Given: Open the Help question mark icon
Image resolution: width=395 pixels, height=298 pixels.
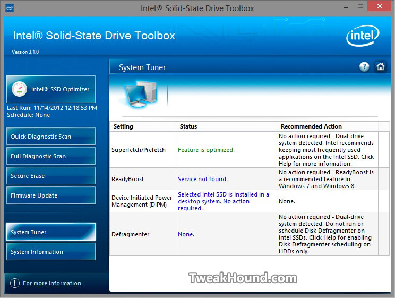Looking at the screenshot, I should click(x=364, y=67).
